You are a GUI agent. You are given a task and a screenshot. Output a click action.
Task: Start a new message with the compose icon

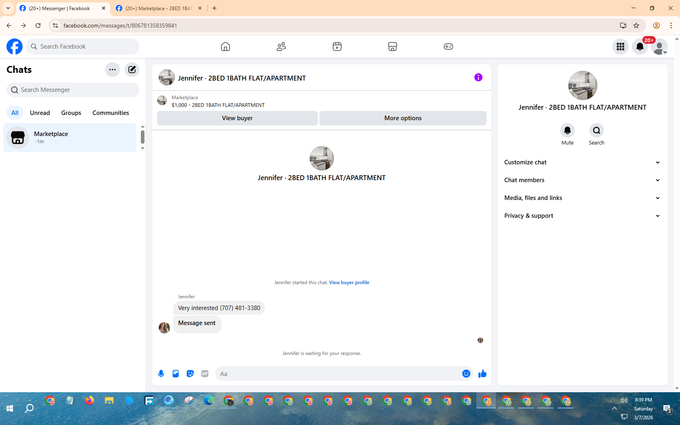point(132,70)
